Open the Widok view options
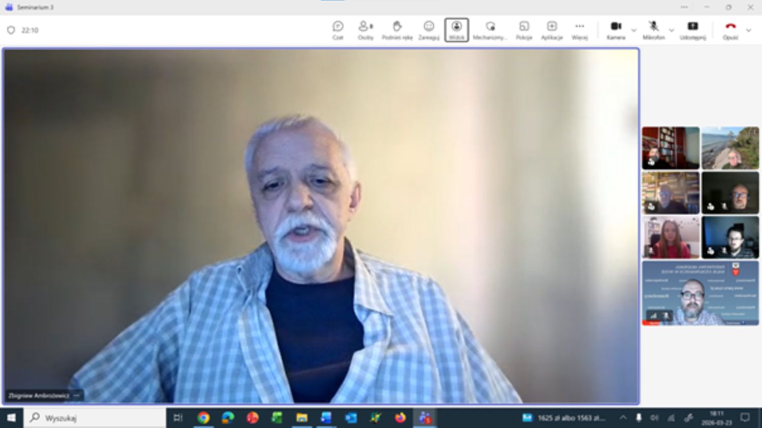The width and height of the screenshot is (762, 428). [x=456, y=30]
